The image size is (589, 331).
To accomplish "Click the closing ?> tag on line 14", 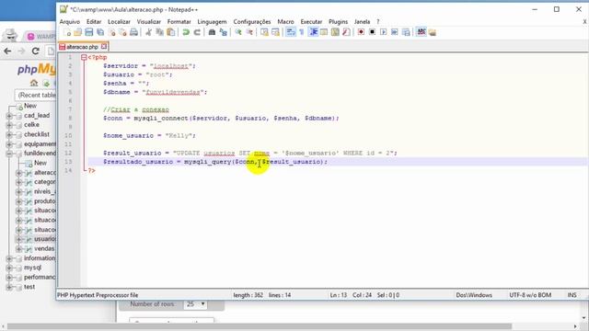I will click(x=92, y=171).
